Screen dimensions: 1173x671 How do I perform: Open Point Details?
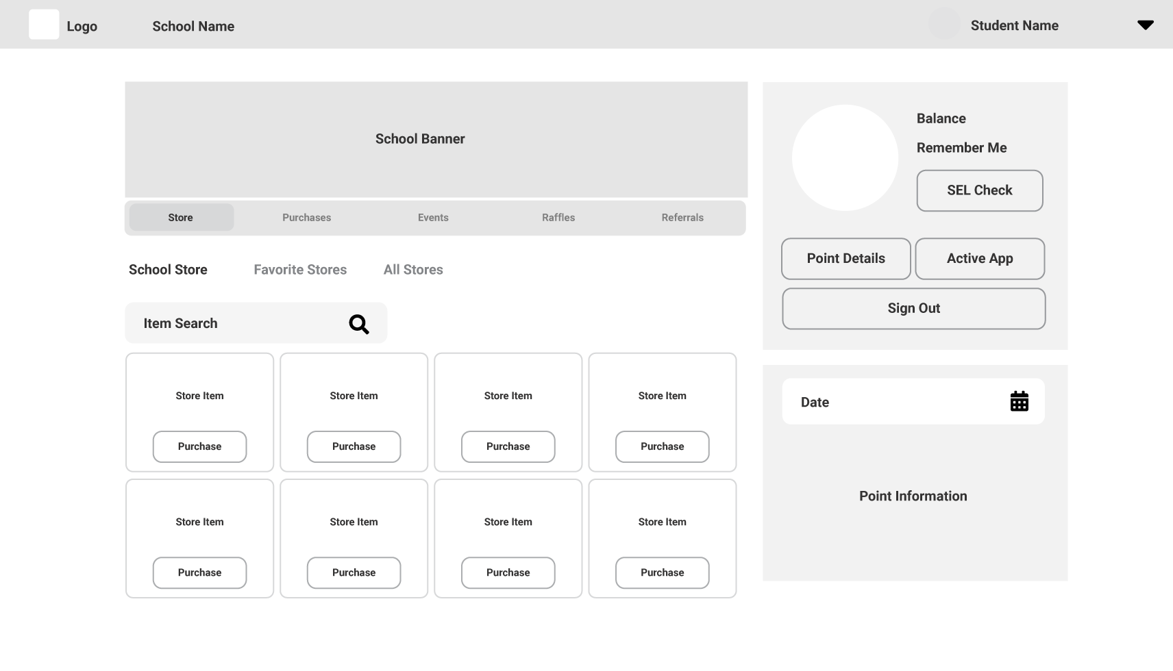tap(845, 259)
